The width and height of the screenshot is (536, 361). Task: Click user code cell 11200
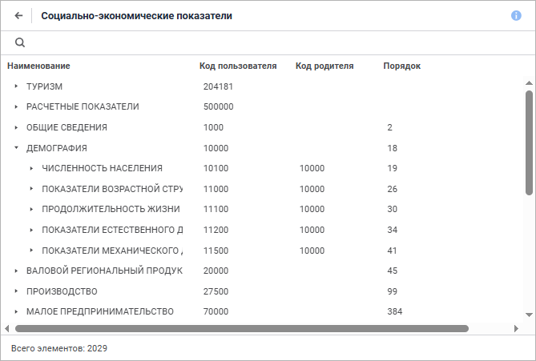pos(216,230)
